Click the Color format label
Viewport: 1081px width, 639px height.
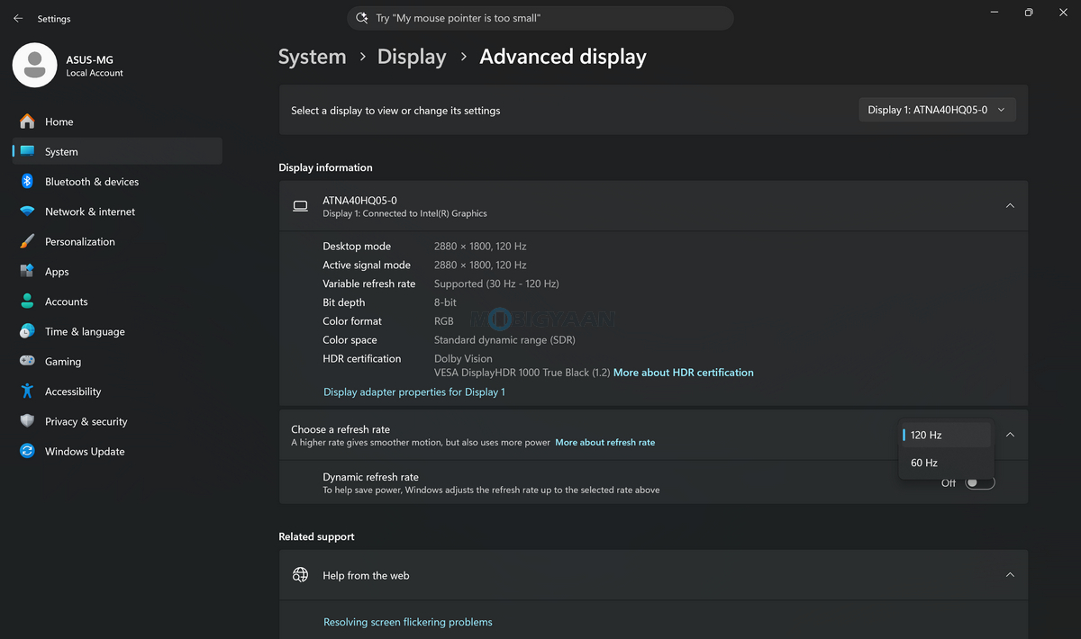pyautogui.click(x=352, y=321)
